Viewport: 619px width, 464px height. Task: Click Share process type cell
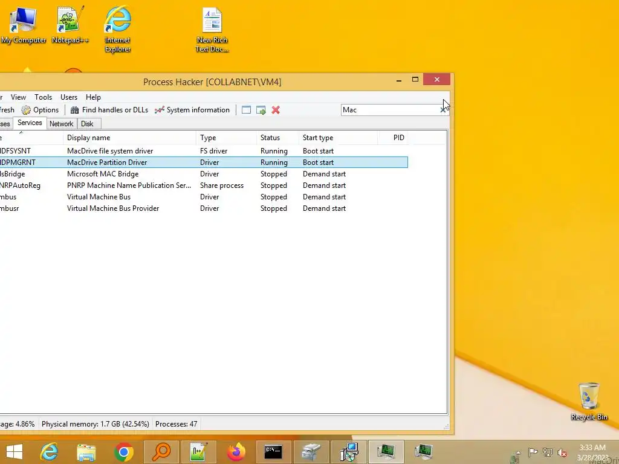pos(222,185)
